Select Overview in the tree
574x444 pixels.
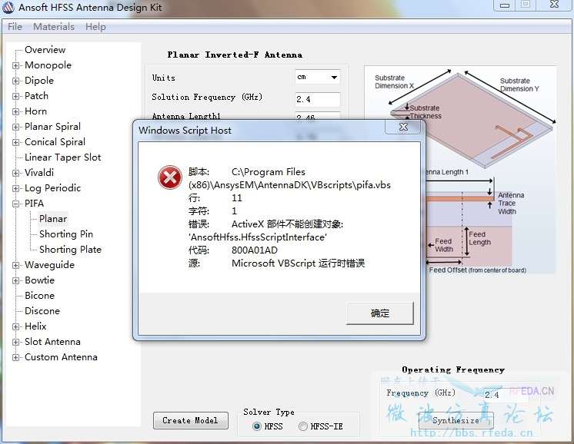[x=45, y=50]
